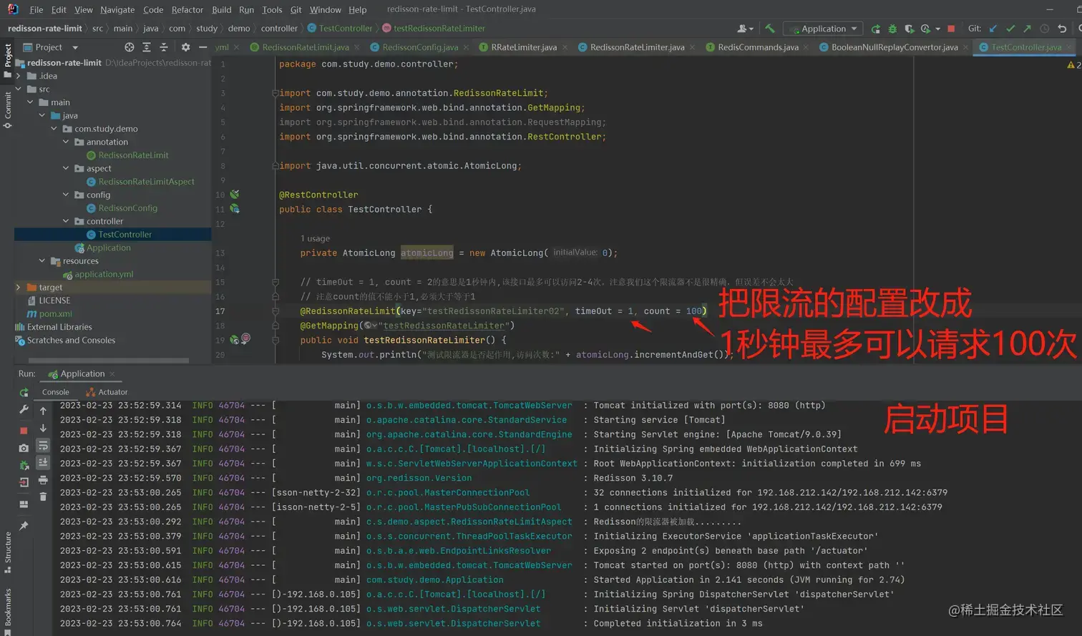Select Console tab in Run panel
The width and height of the screenshot is (1082, 636).
click(55, 392)
